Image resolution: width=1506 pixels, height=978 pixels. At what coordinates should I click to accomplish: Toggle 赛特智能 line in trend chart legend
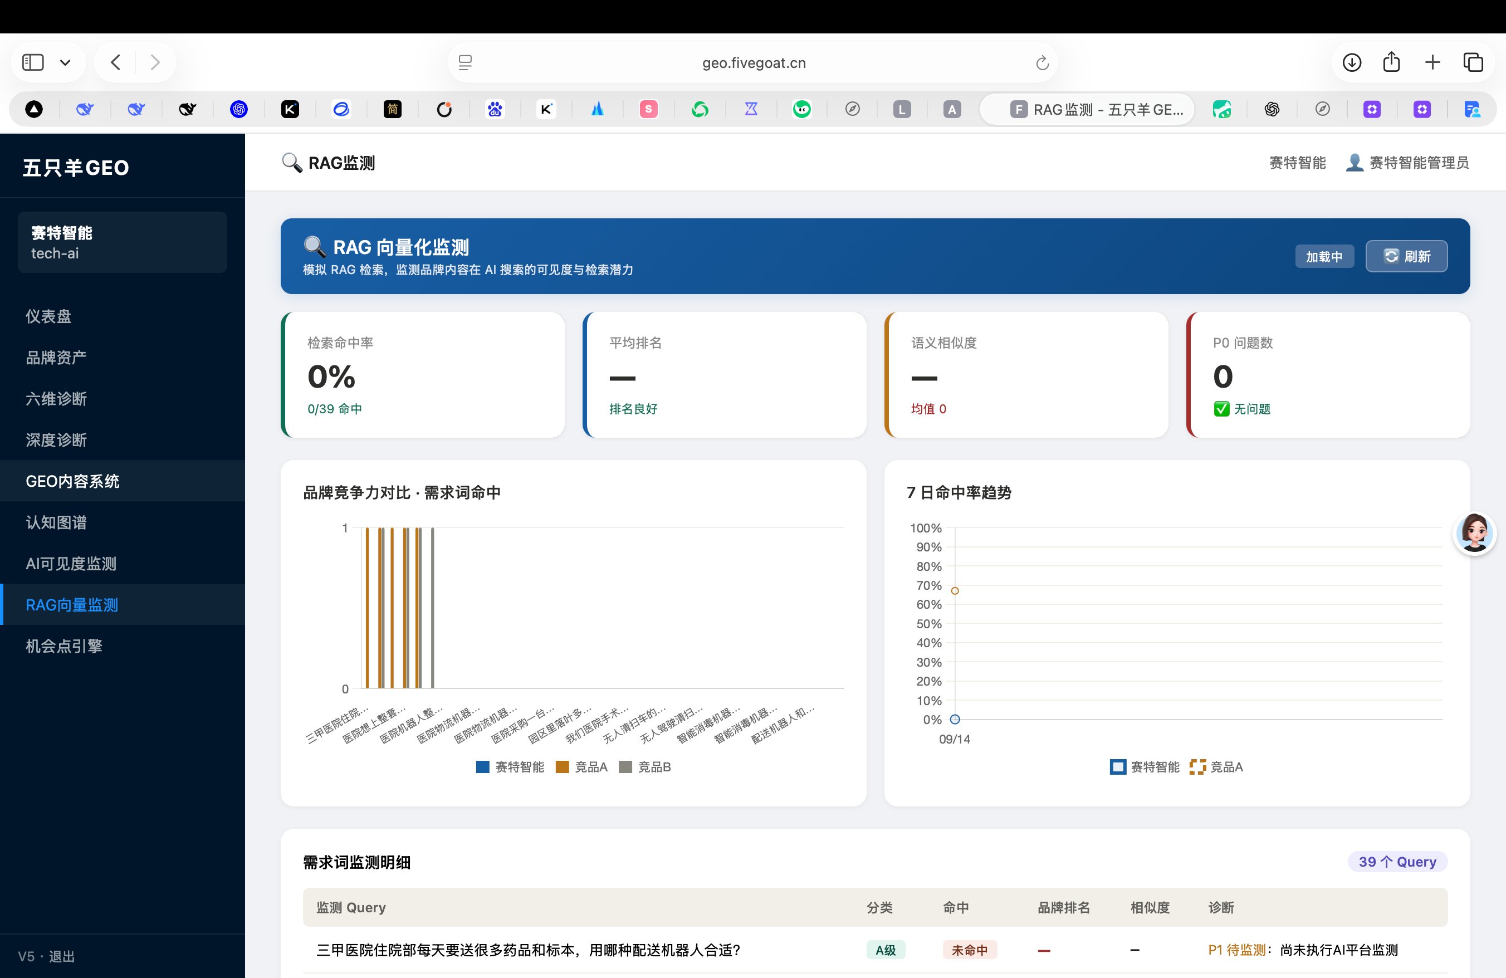click(x=1145, y=767)
